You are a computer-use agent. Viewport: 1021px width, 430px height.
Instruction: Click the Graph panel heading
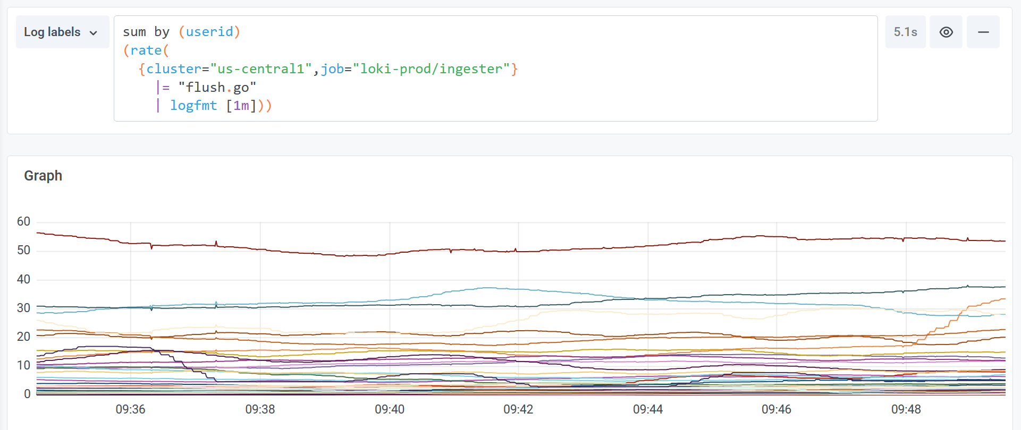click(x=43, y=176)
